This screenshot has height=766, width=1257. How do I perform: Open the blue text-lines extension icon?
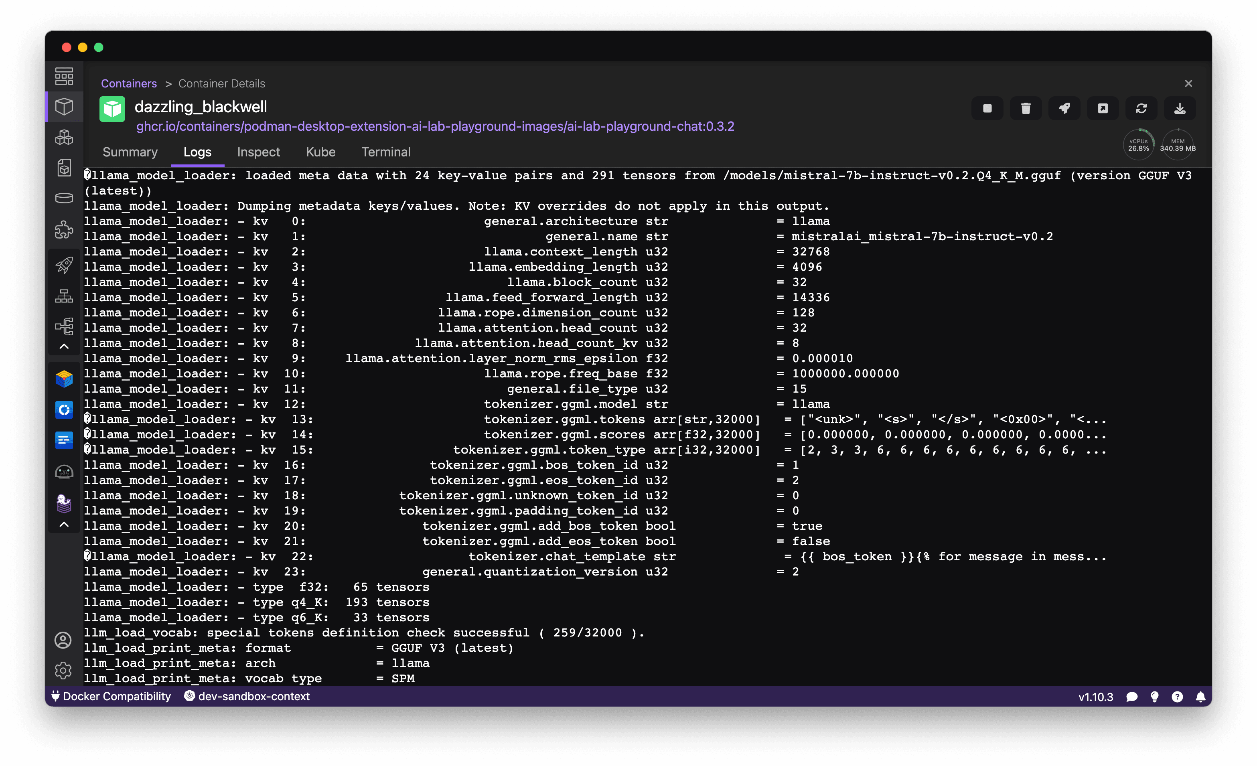[64, 440]
